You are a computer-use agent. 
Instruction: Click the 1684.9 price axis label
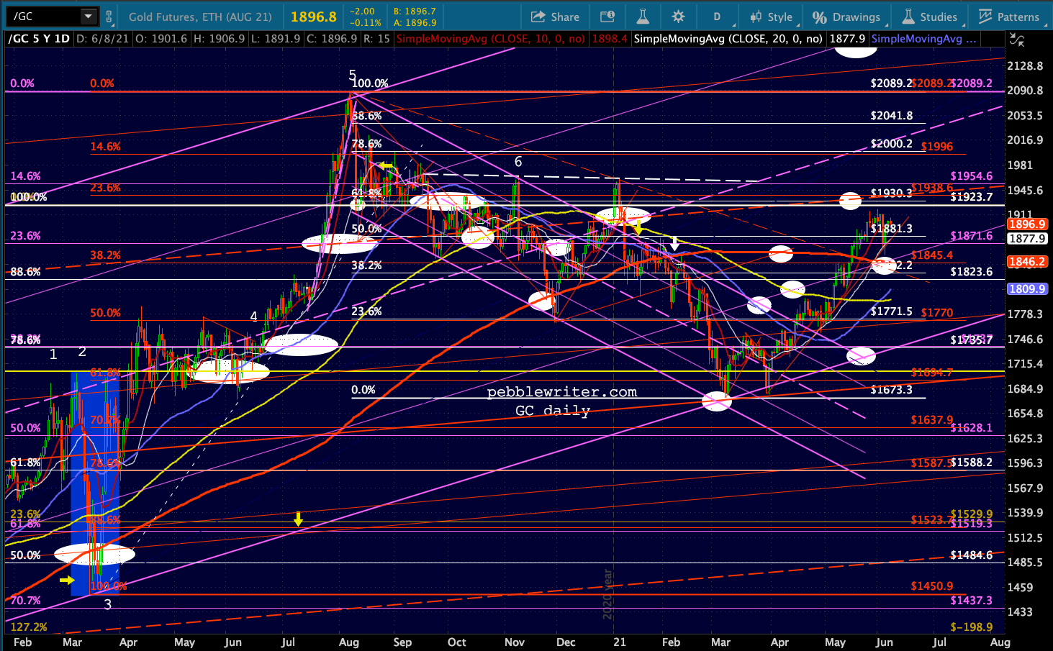pos(1026,389)
